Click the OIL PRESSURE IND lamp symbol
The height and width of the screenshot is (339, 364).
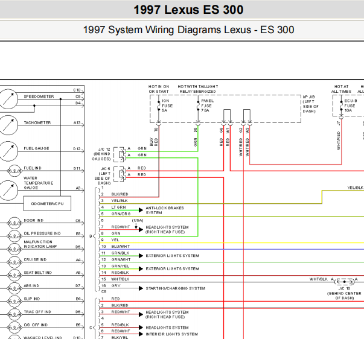click(14, 236)
